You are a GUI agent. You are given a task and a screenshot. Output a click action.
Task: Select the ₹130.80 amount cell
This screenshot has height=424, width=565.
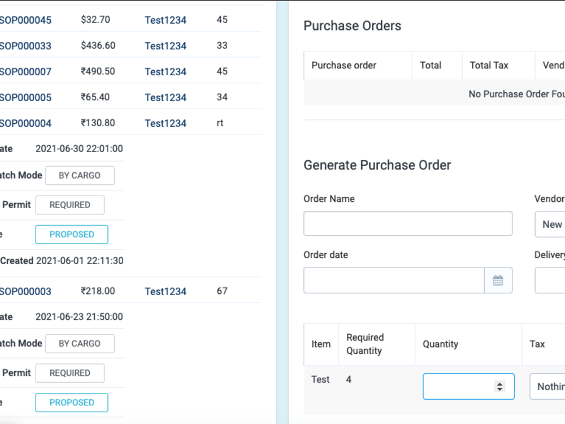(x=98, y=123)
